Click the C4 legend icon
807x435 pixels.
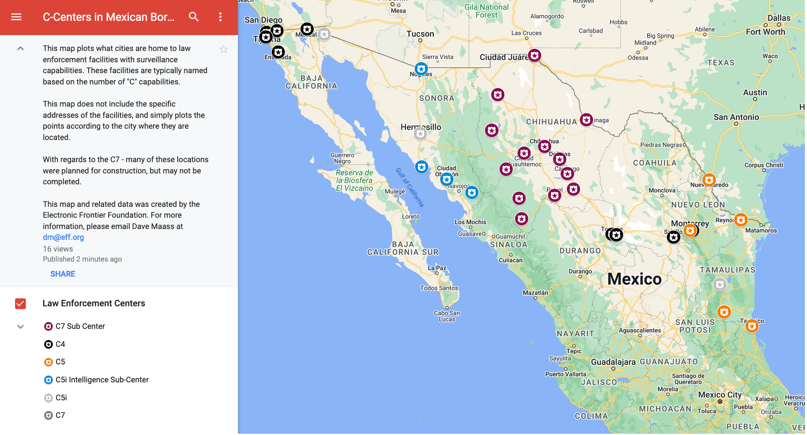click(x=47, y=344)
